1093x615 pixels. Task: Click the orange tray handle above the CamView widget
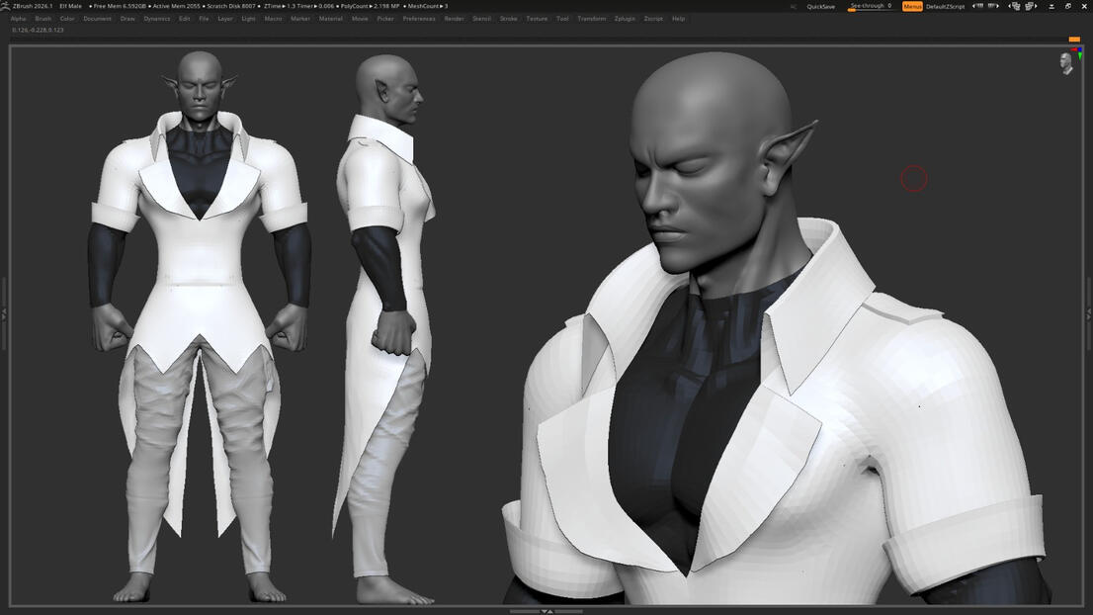pos(1074,39)
